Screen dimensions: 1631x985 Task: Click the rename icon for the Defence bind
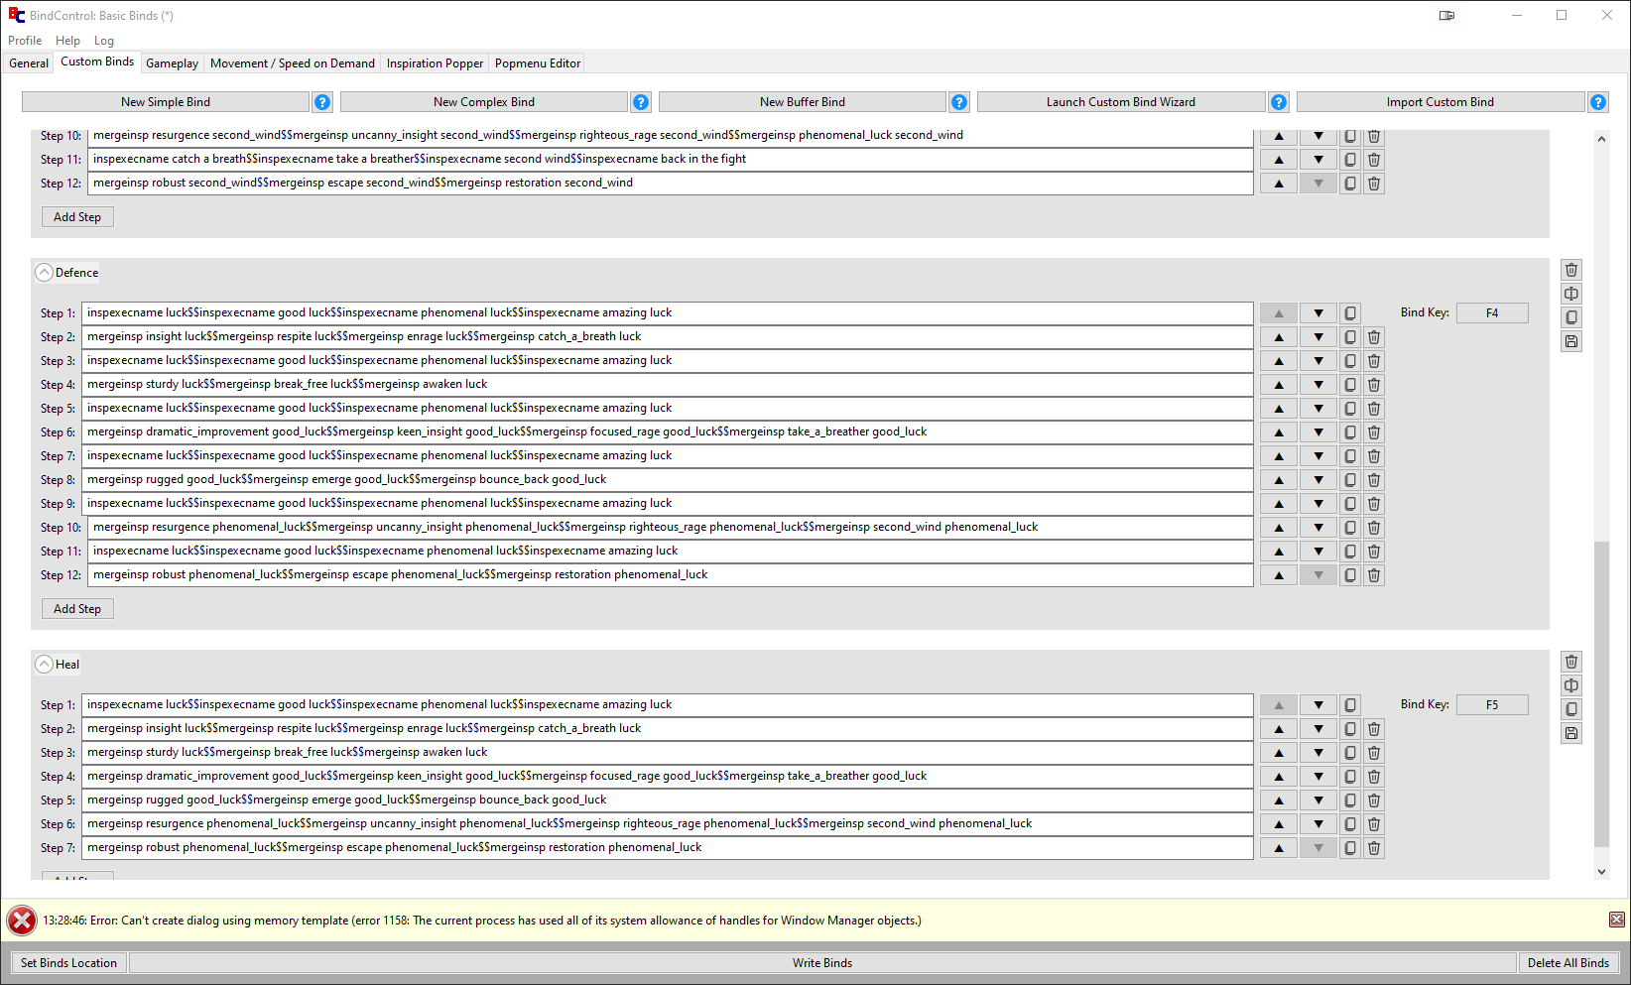[x=1571, y=294]
